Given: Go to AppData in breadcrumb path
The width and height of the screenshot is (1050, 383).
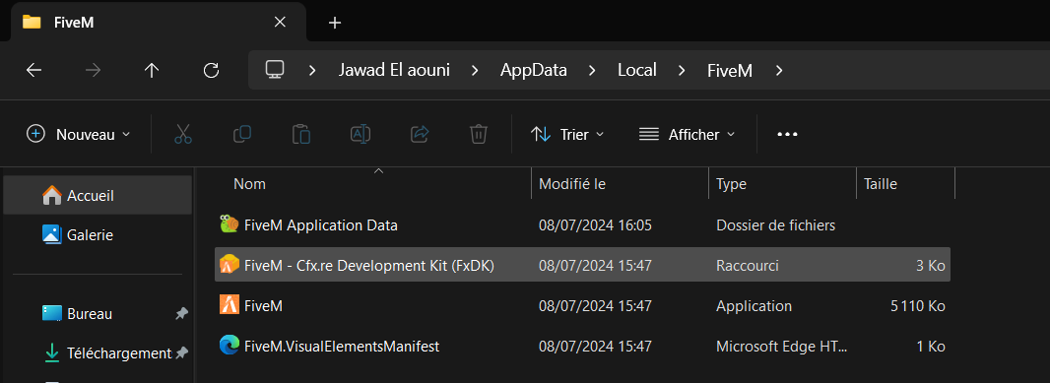Looking at the screenshot, I should [x=533, y=70].
